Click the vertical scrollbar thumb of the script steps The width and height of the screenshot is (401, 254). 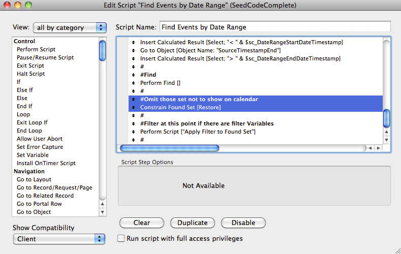point(386,118)
